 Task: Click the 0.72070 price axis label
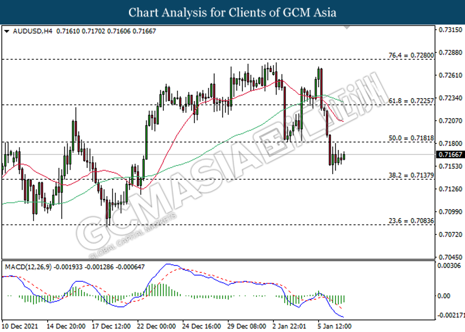(x=450, y=121)
